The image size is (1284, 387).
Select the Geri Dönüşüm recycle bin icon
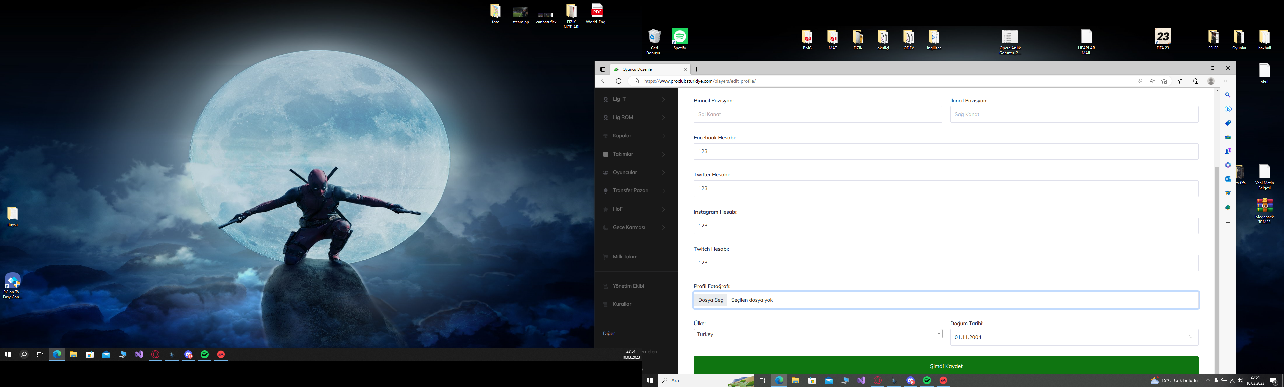(654, 42)
